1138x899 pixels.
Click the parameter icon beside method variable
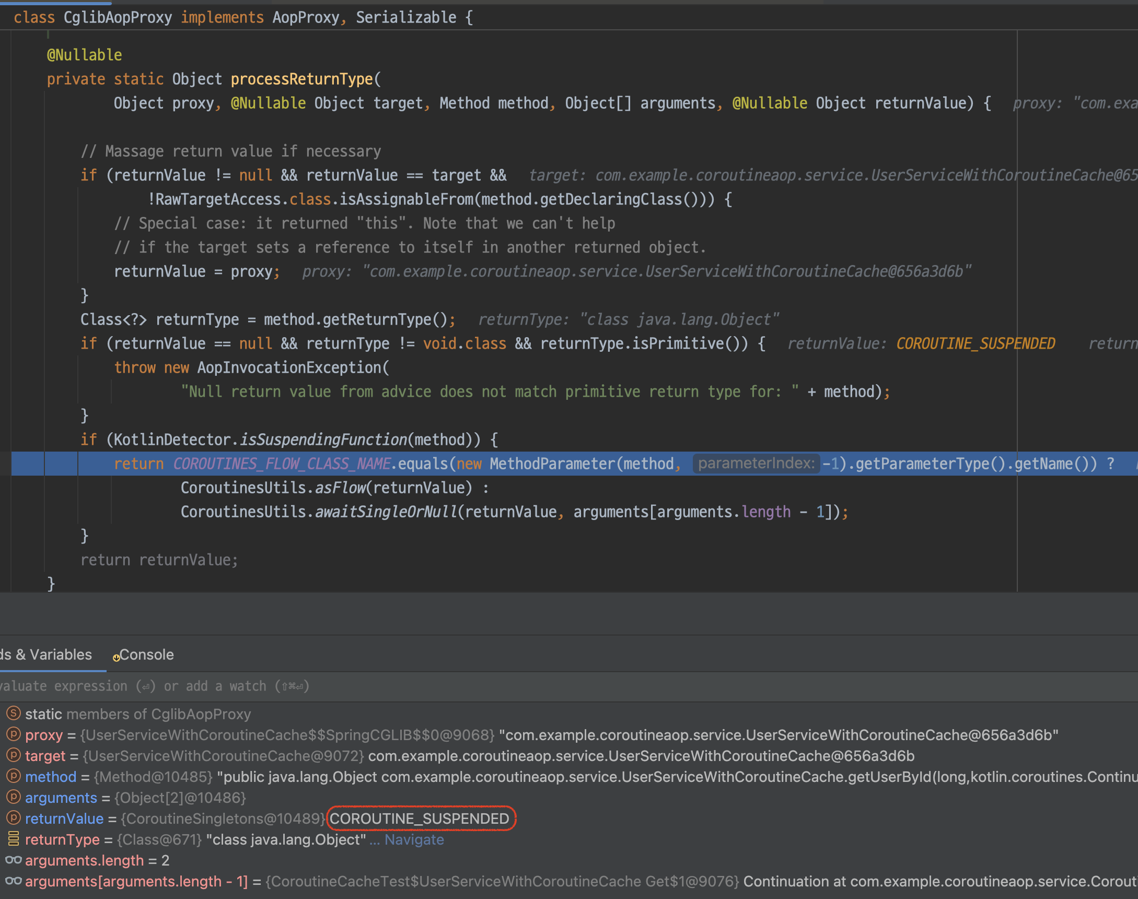(13, 776)
